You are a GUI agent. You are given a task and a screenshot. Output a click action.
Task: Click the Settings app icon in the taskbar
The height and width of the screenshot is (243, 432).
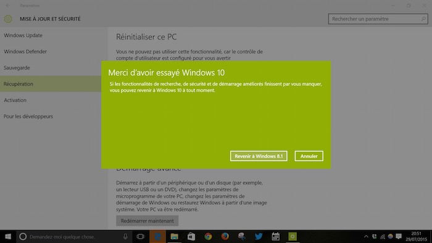(x=293, y=237)
